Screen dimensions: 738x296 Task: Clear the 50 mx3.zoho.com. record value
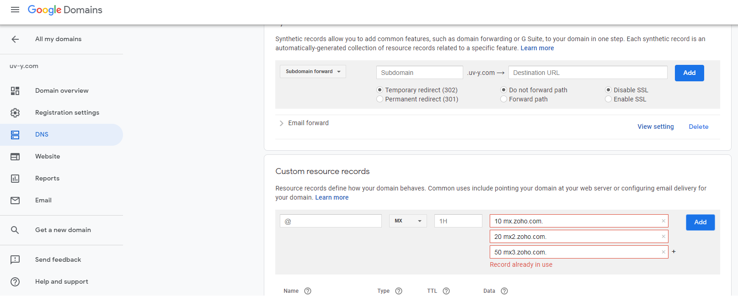point(663,252)
